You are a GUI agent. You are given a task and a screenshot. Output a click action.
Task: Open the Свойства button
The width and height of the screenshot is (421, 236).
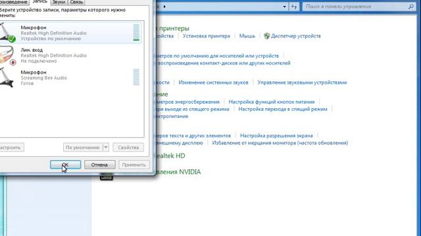(128, 147)
